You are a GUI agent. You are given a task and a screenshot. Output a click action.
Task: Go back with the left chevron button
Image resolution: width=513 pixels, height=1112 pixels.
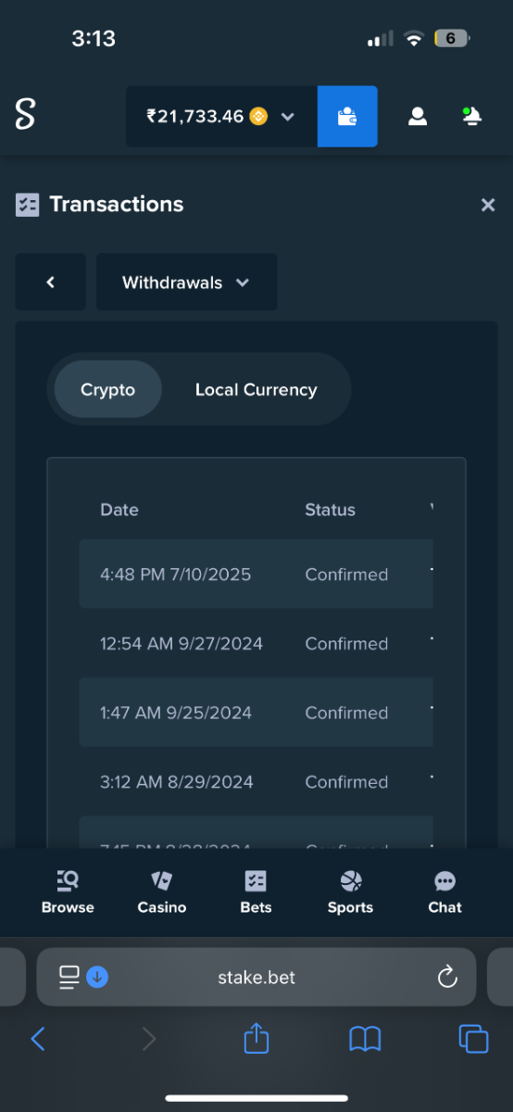pyautogui.click(x=51, y=283)
